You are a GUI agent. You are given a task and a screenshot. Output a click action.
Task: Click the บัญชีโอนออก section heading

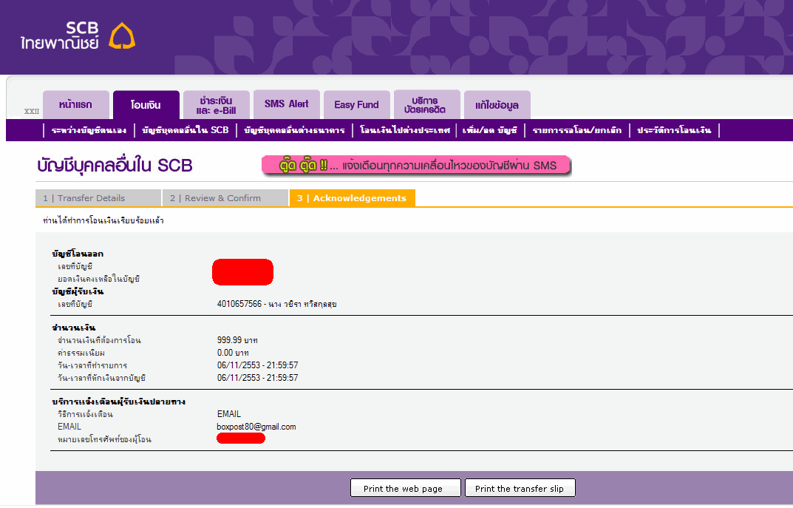pyautogui.click(x=78, y=254)
